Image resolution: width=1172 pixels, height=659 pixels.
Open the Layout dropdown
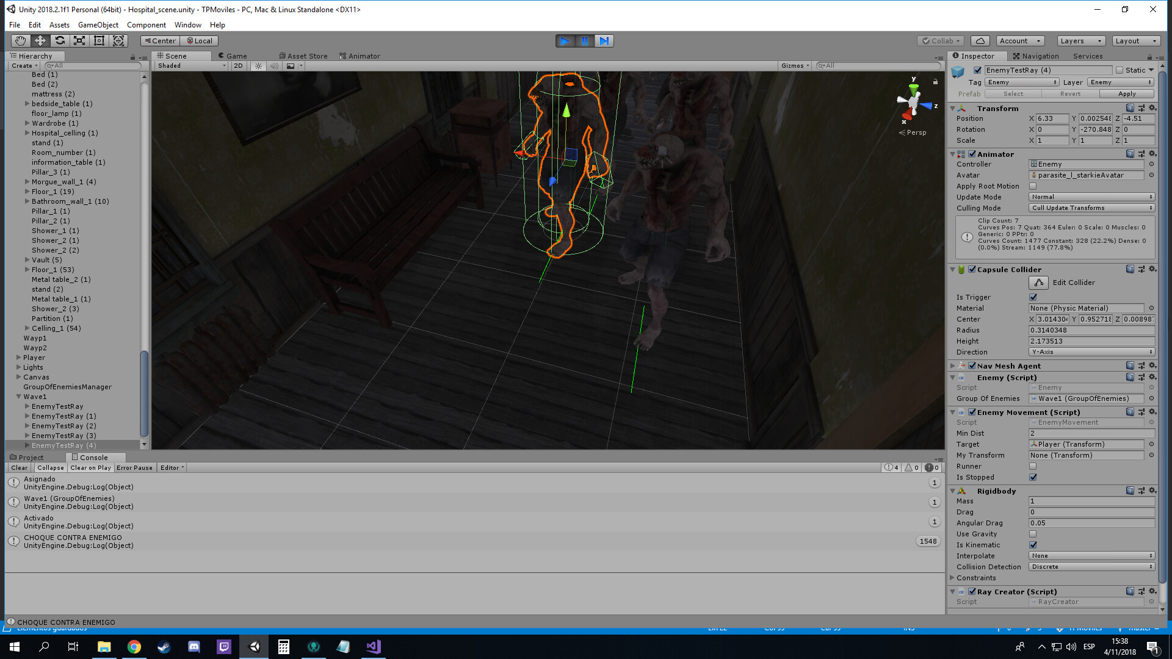(x=1135, y=40)
